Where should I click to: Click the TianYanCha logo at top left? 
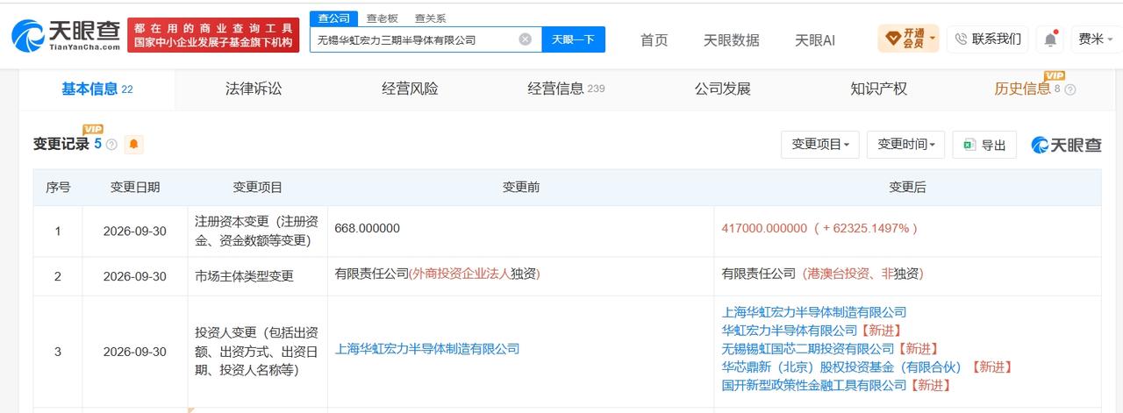pyautogui.click(x=66, y=35)
